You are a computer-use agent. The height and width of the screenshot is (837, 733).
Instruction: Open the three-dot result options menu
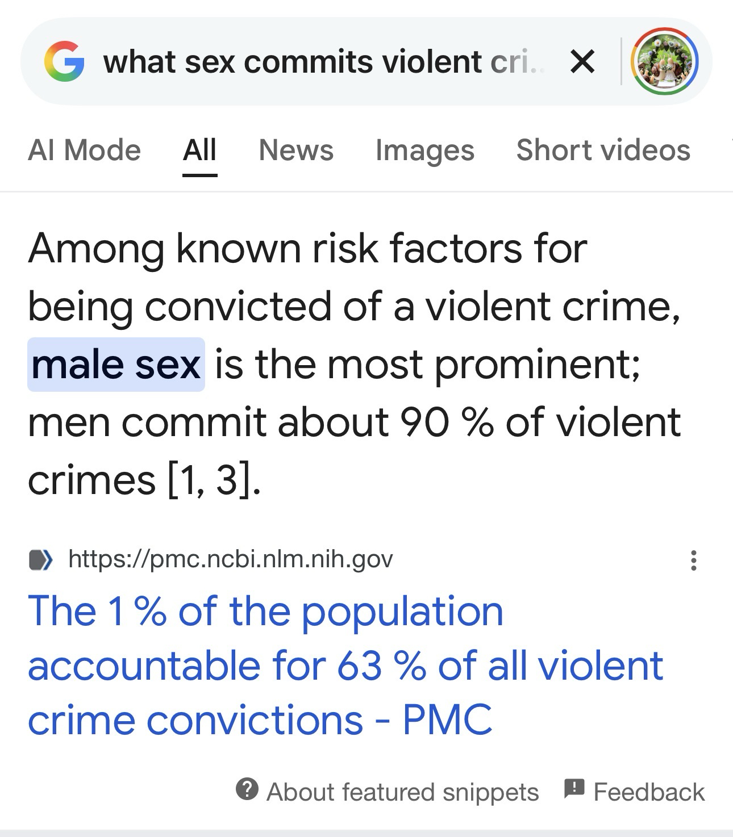click(x=693, y=560)
